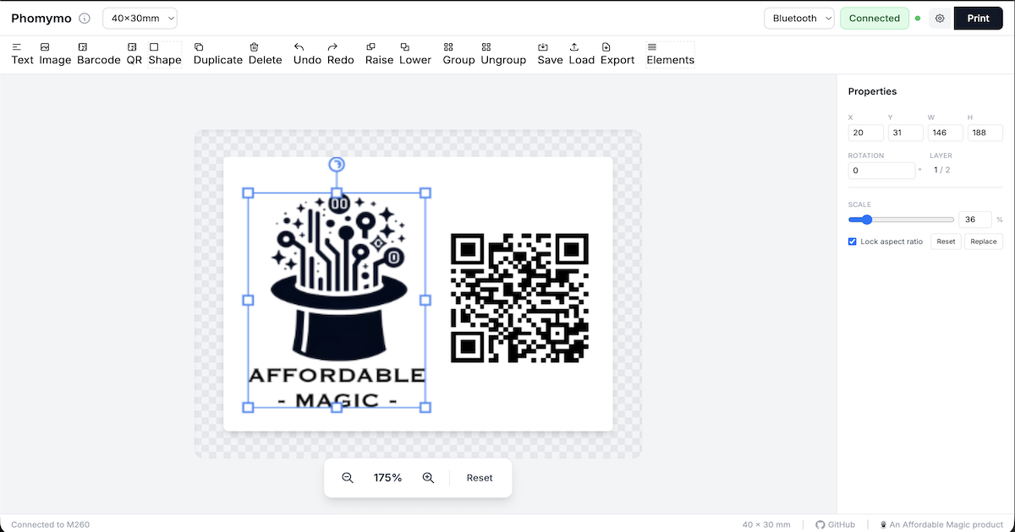Load a saved label design
Viewport: 1015px width, 532px height.
point(582,54)
